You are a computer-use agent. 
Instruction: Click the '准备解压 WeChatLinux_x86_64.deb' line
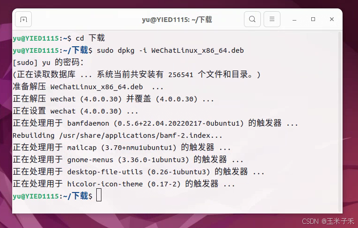(88, 87)
